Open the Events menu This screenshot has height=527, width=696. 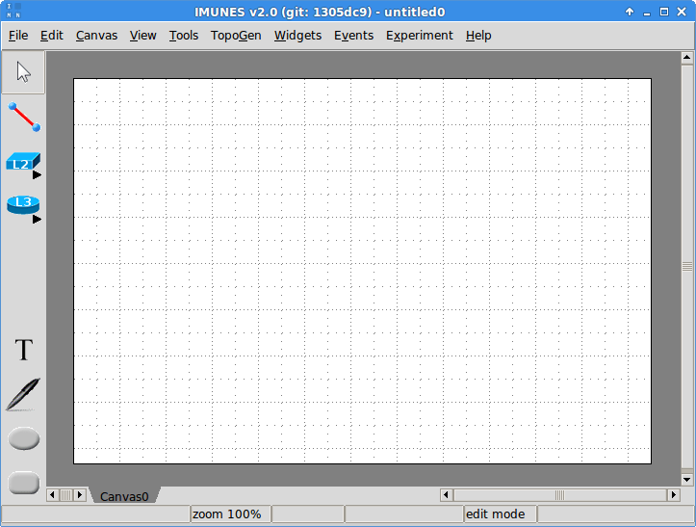[353, 36]
